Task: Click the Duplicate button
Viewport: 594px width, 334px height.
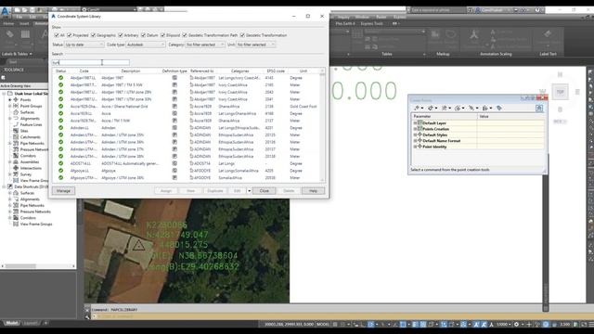Action: pyautogui.click(x=215, y=191)
